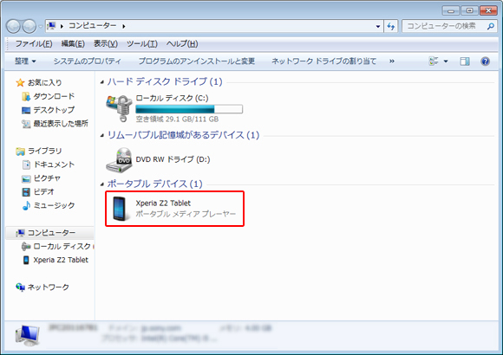Select お気に入り star in navigation pane

tap(20, 82)
